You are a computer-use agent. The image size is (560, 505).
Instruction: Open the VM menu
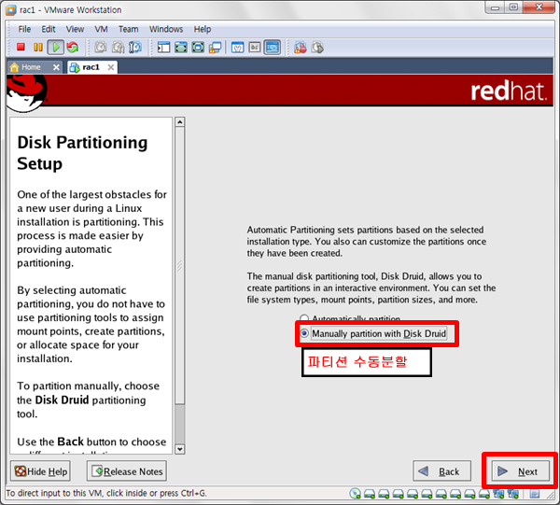pos(101,29)
